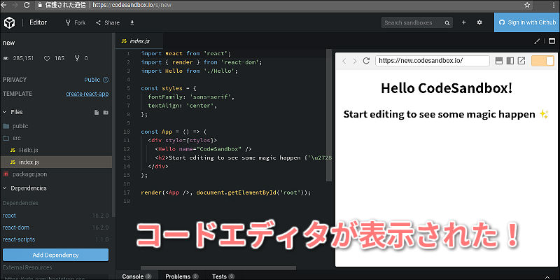This screenshot has width=560, height=280.
Task: Refresh the preview pane
Action: (x=366, y=61)
